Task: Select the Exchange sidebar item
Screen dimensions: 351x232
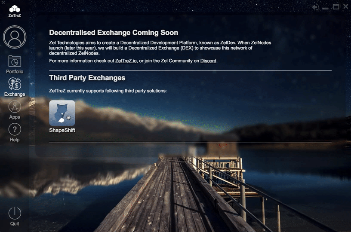Action: coord(15,87)
